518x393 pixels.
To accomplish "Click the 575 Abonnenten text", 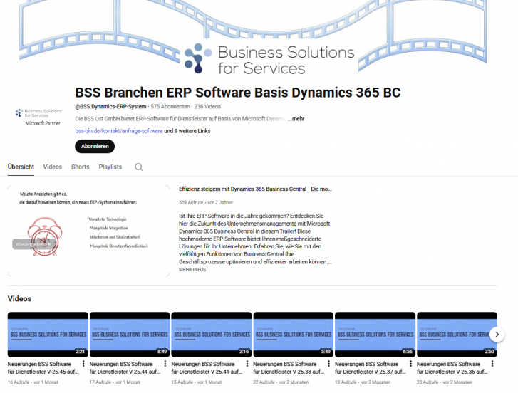I will click(x=170, y=107).
